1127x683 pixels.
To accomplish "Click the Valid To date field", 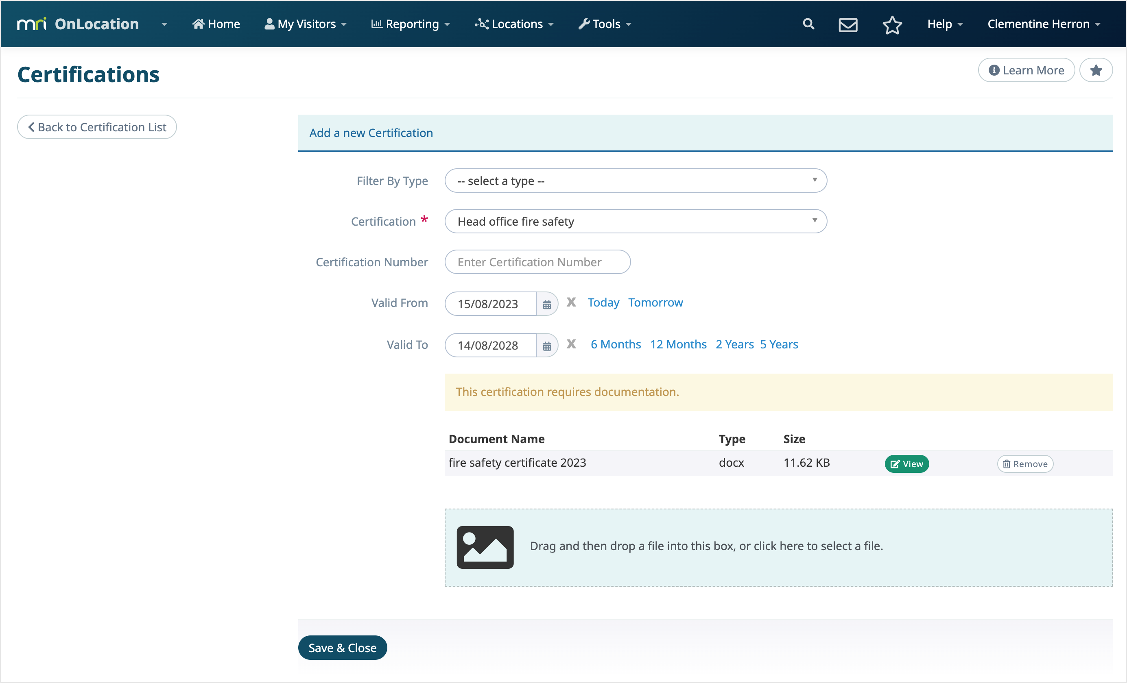I will [490, 346].
